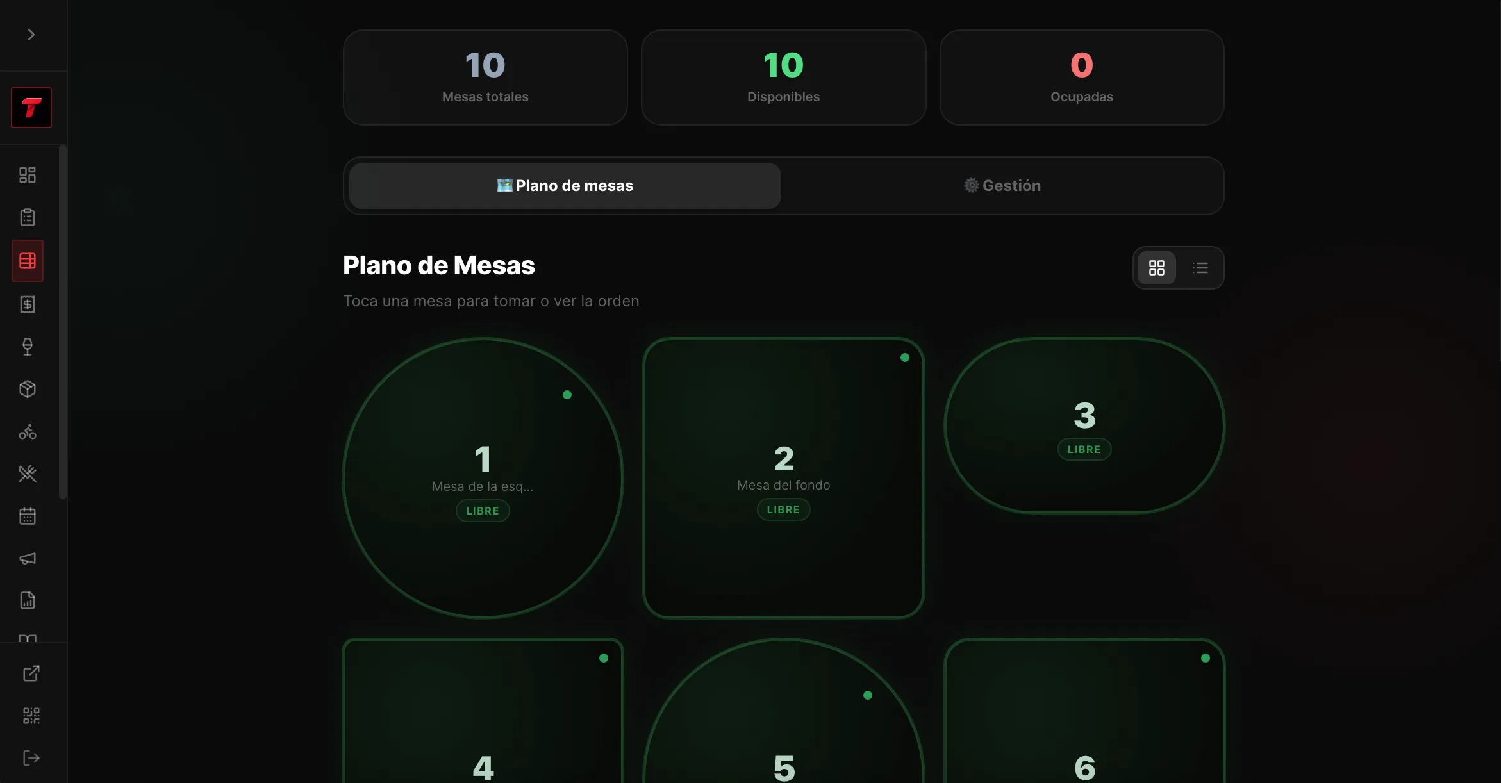Image resolution: width=1501 pixels, height=783 pixels.
Task: Click the sidebar vertical scrollbar
Action: [x=62, y=322]
